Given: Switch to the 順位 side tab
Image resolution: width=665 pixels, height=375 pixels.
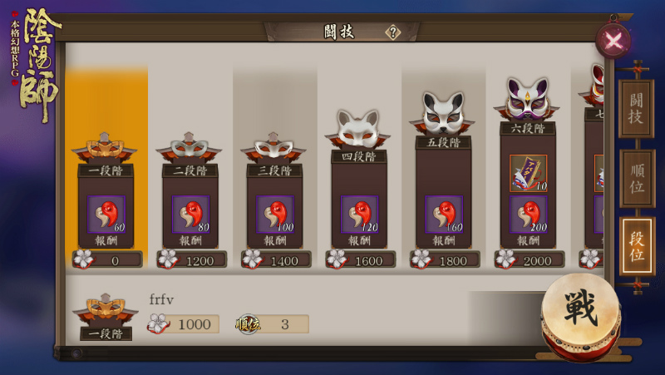Looking at the screenshot, I should click(x=637, y=178).
